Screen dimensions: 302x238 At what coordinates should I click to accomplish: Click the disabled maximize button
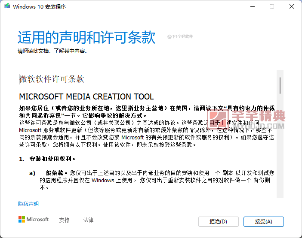point(272,6)
